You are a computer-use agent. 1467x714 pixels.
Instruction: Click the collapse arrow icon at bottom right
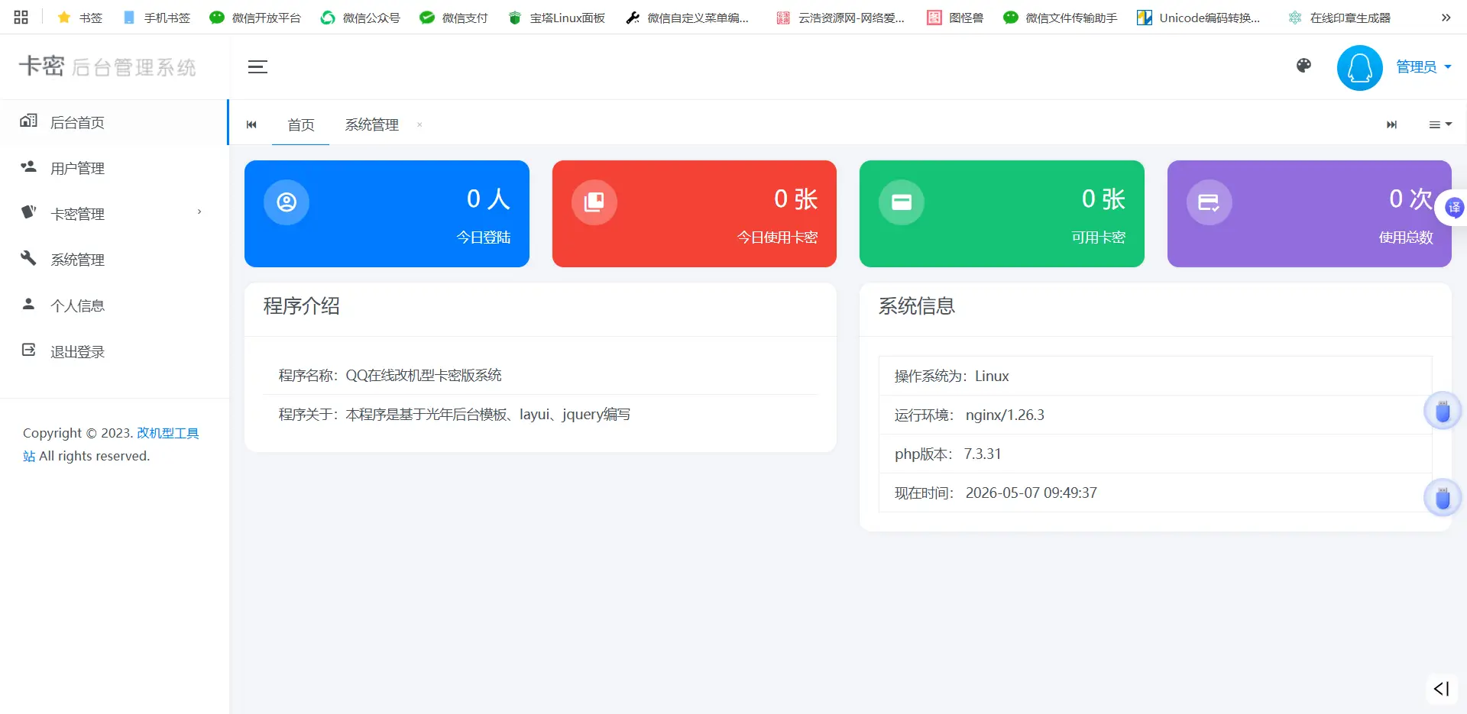click(1441, 689)
